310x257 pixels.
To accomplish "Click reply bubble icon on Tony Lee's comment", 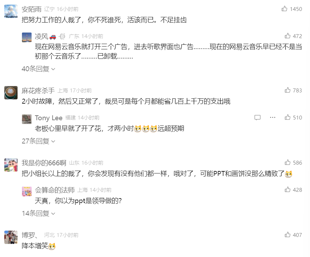I will (x=258, y=117).
